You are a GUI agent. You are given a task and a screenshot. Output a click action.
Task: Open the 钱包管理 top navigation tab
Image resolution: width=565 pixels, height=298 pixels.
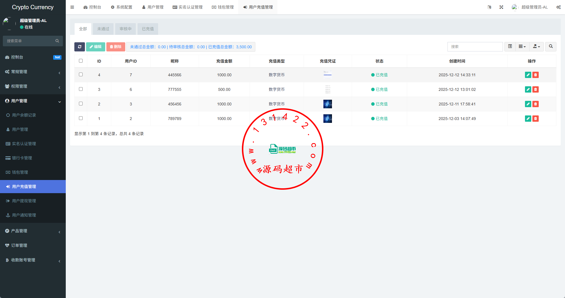pyautogui.click(x=223, y=7)
